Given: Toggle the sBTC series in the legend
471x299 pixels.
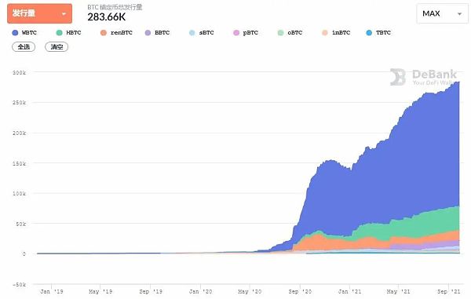Looking at the screenshot, I should click(201, 33).
